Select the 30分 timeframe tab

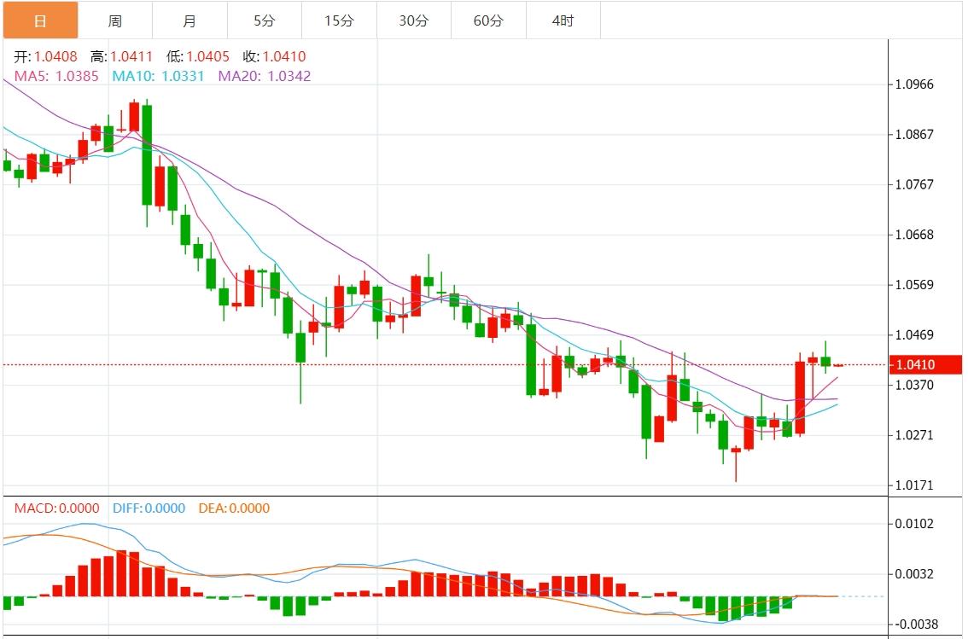(x=413, y=20)
